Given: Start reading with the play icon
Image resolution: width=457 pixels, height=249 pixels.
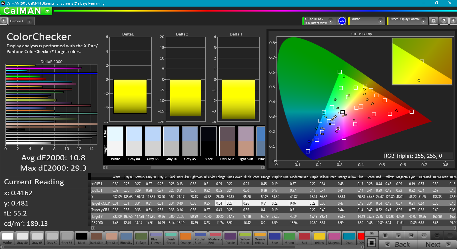Looking at the screenshot, I should tap(398, 236).
